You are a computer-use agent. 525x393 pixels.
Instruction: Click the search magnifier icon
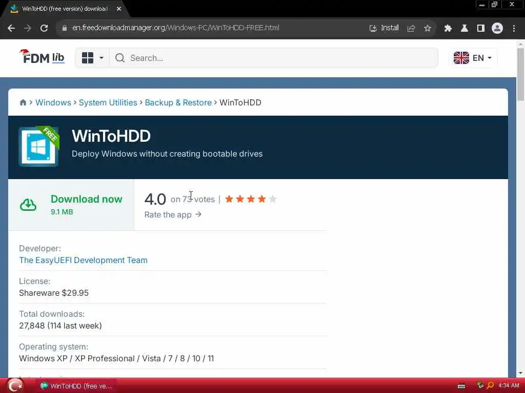pos(120,58)
